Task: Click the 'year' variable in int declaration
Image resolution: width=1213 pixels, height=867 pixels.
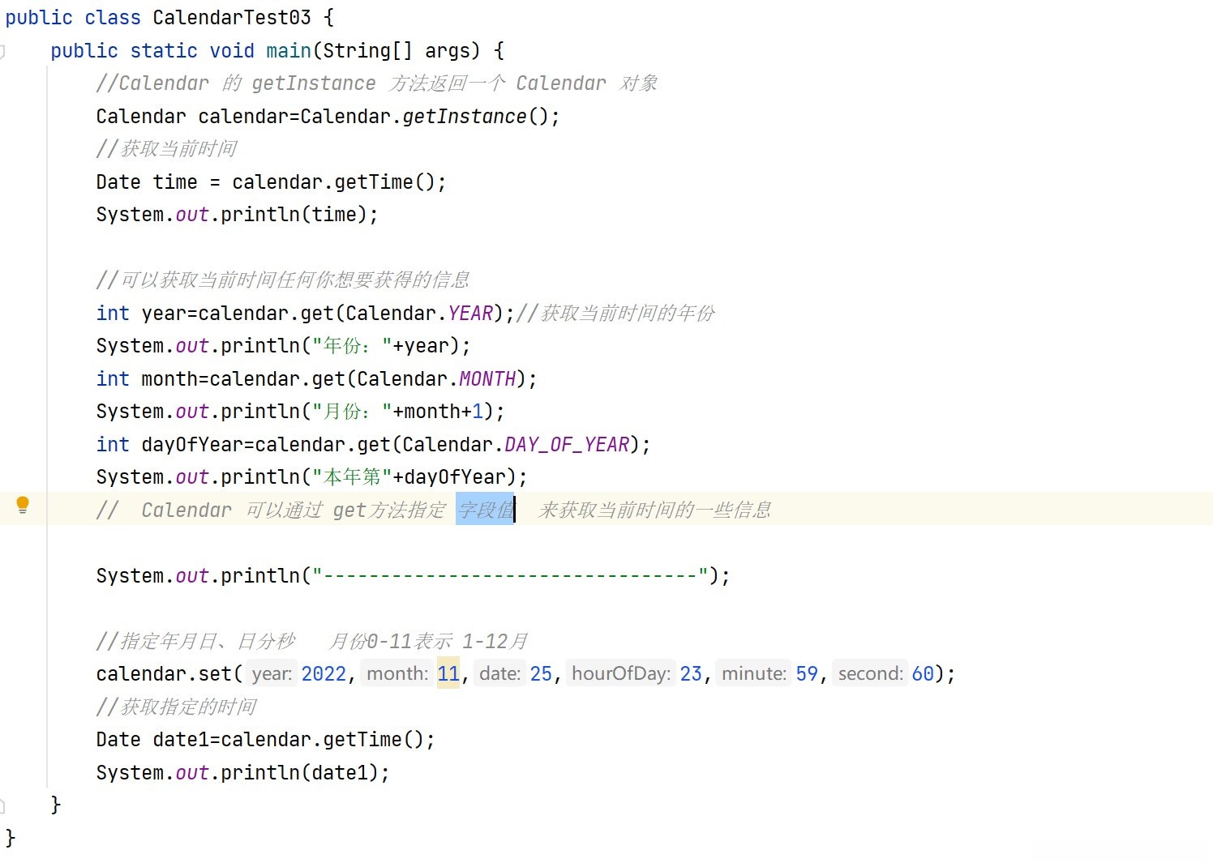Action: point(164,314)
